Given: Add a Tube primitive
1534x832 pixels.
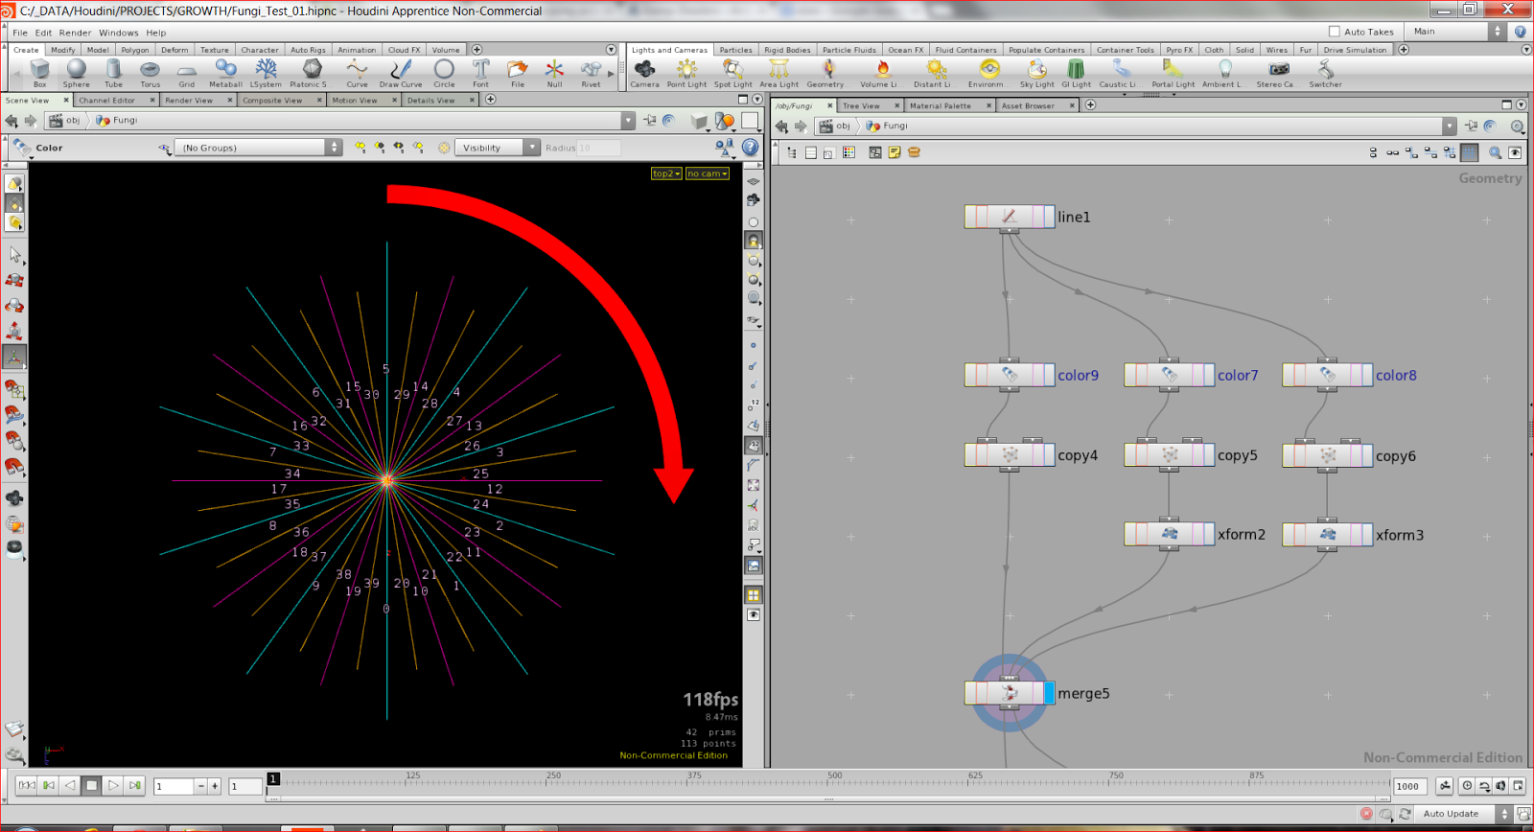Looking at the screenshot, I should pos(114,73).
